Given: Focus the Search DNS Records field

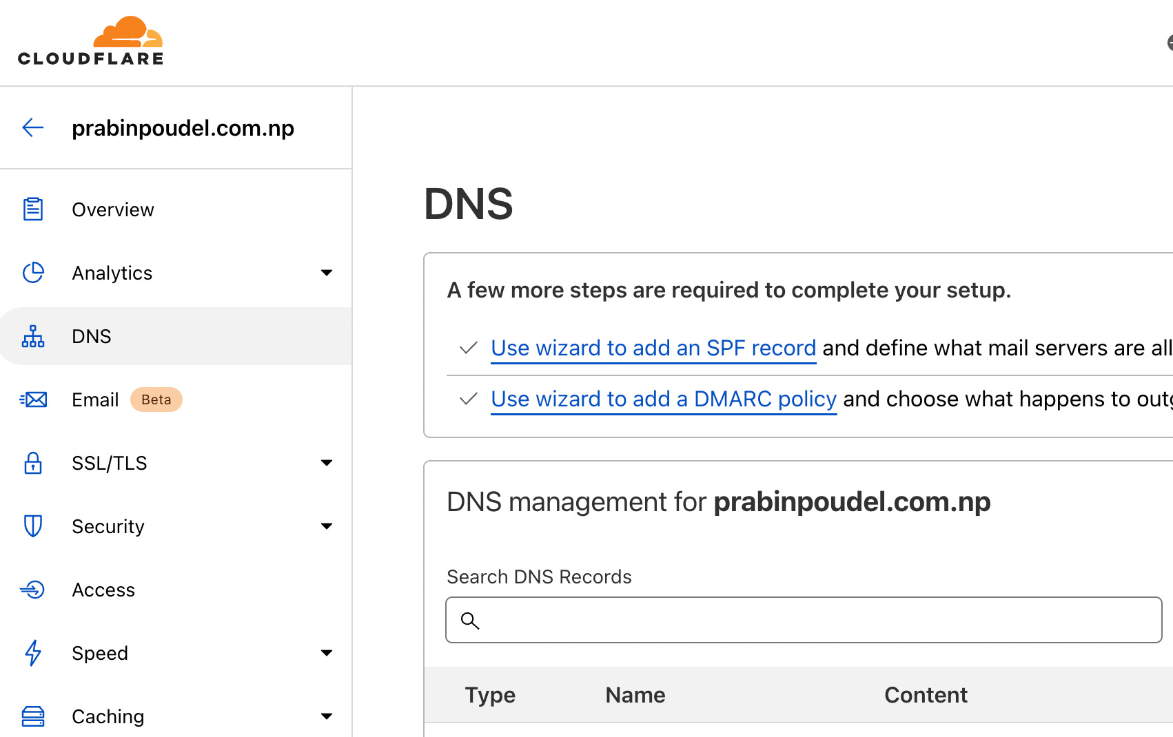Looking at the screenshot, I should tap(804, 620).
